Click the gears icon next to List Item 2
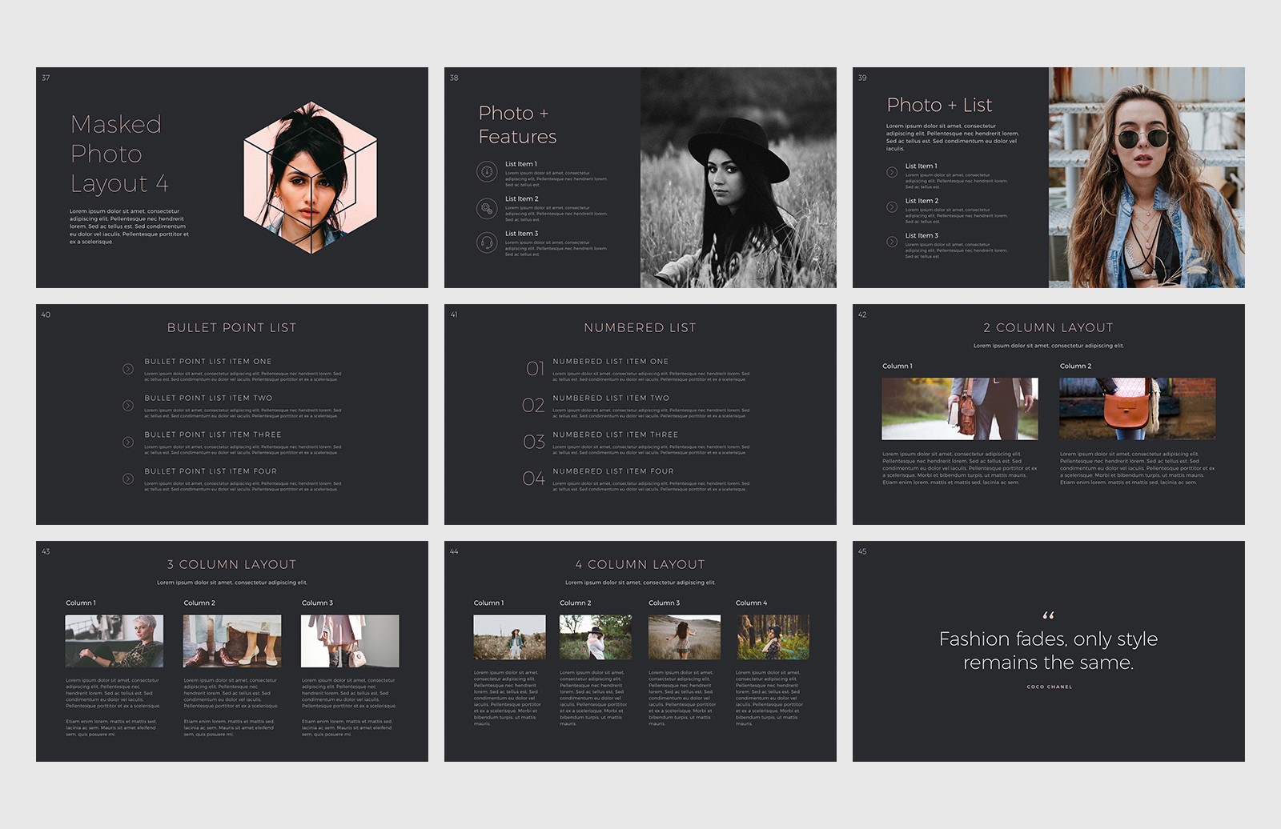This screenshot has width=1281, height=829. tap(487, 208)
